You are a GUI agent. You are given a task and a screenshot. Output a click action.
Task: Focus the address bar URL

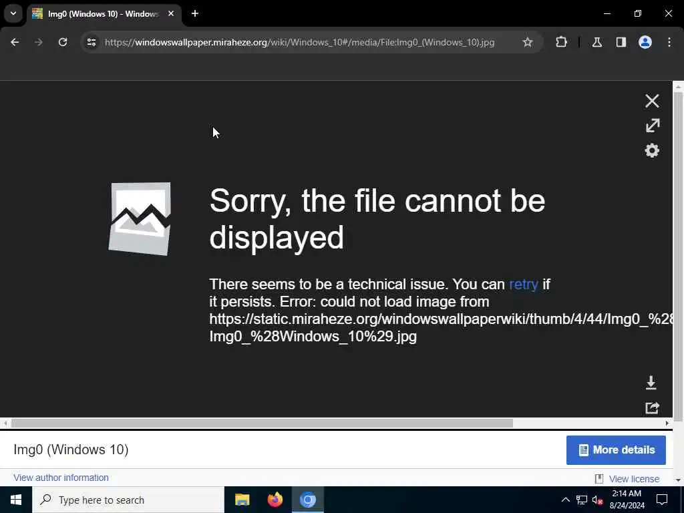(x=299, y=42)
